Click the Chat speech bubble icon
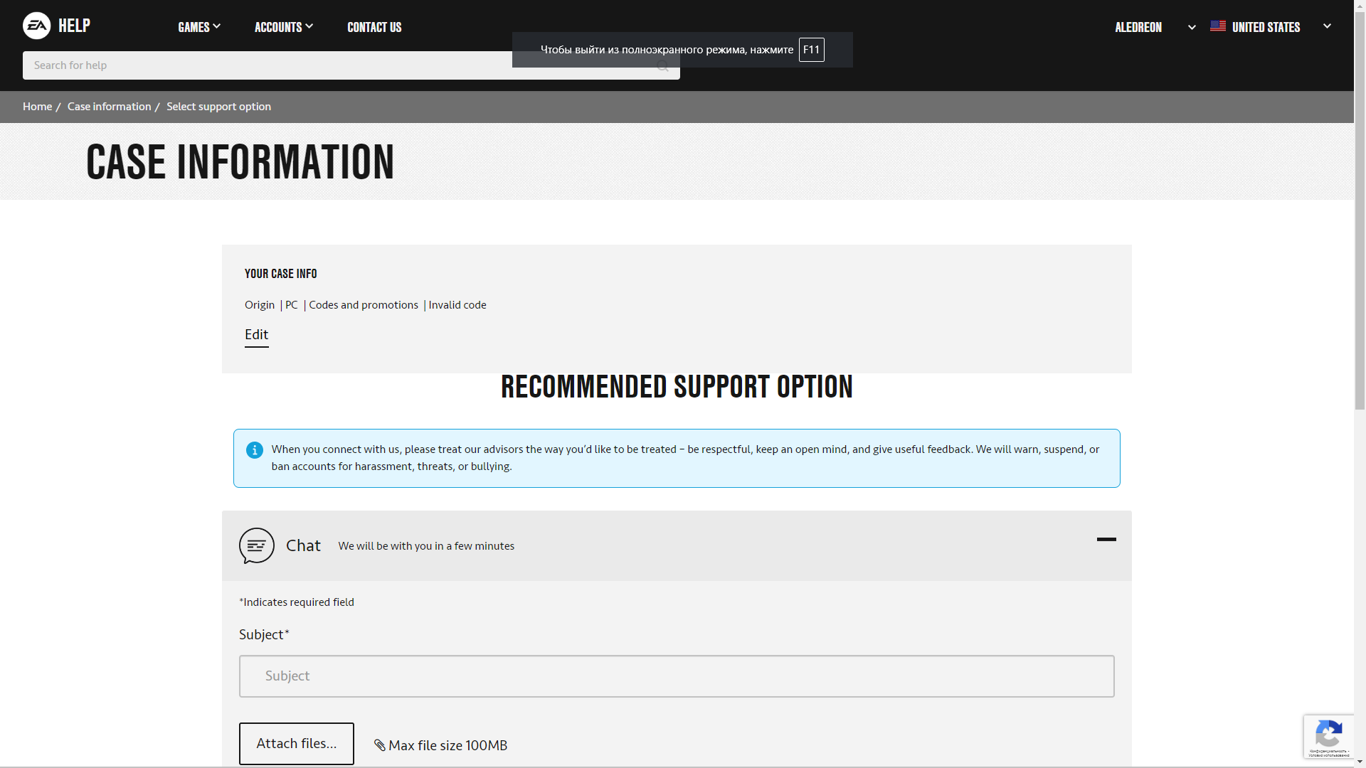Image resolution: width=1366 pixels, height=768 pixels. pos(257,545)
